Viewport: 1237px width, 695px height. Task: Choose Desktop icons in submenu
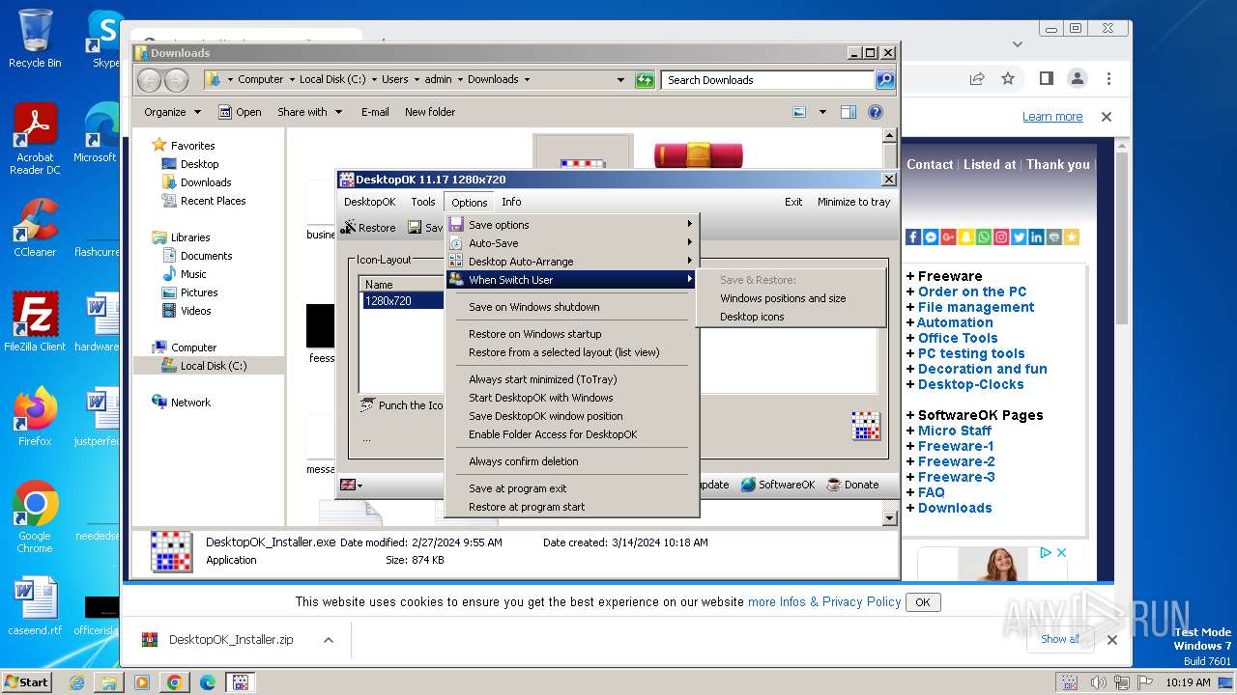pos(752,317)
